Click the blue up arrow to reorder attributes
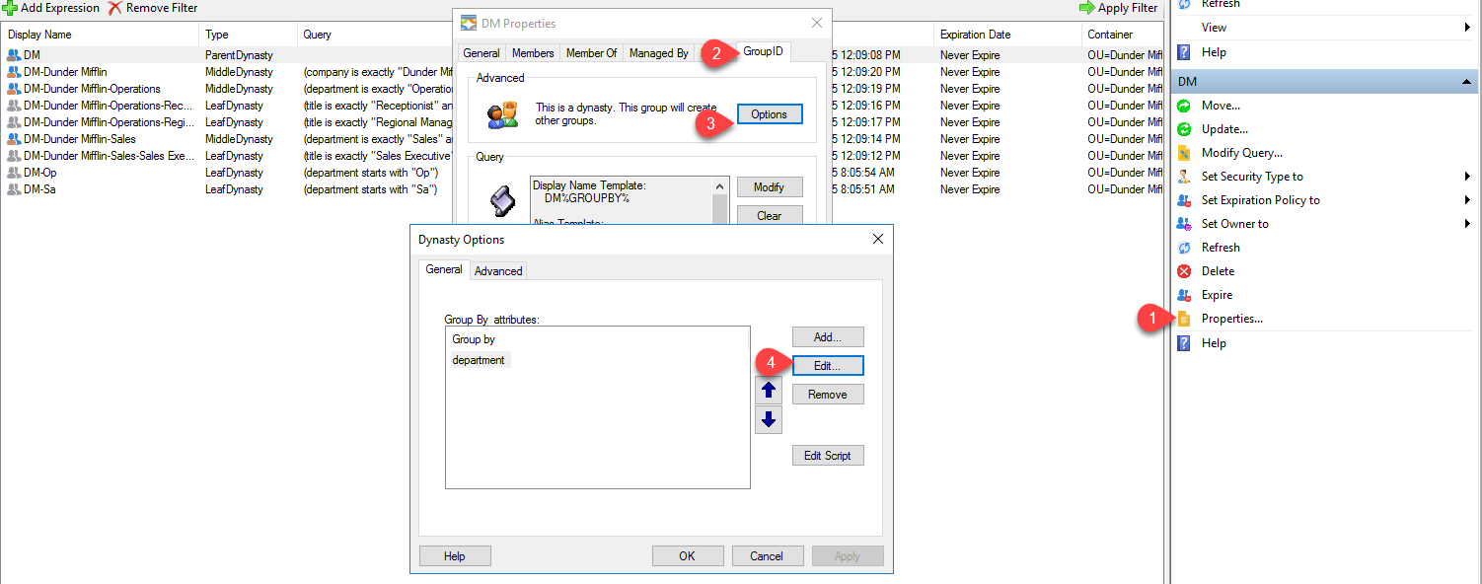Image resolution: width=1482 pixels, height=584 pixels. click(x=769, y=389)
